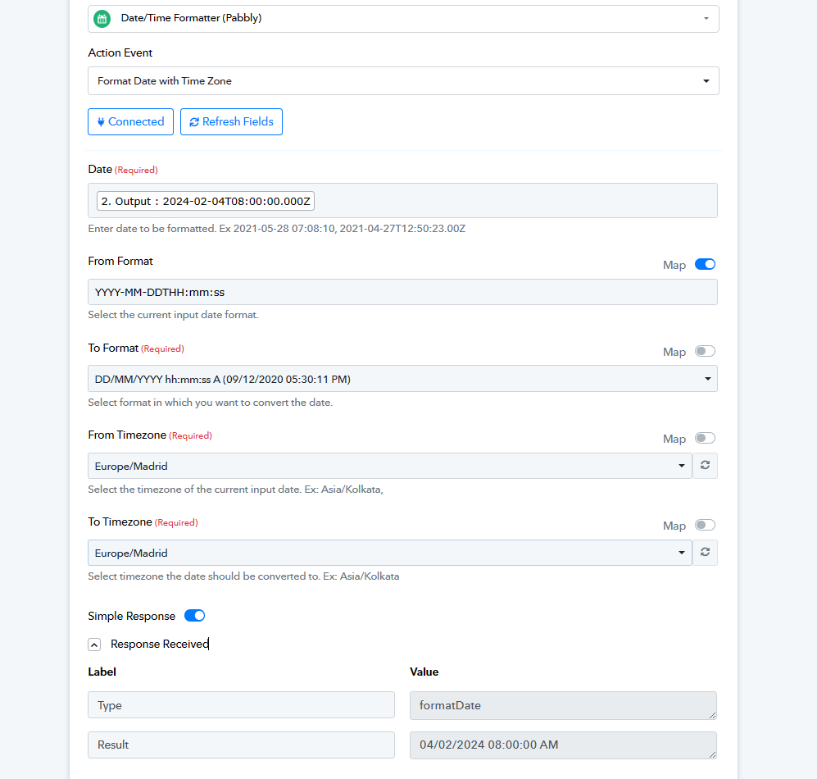
Task: Enable the From Timezone Map toggle
Action: 705,438
